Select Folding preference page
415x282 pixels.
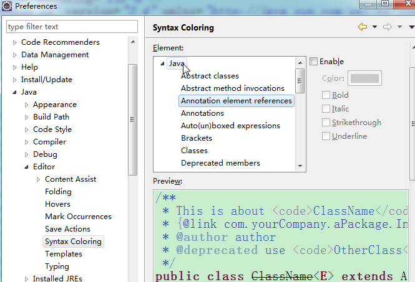click(58, 192)
